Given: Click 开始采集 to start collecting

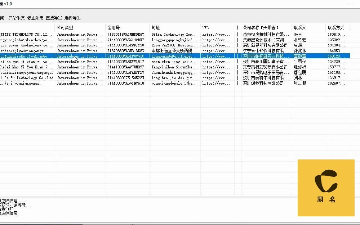Looking at the screenshot, I should click(17, 18).
